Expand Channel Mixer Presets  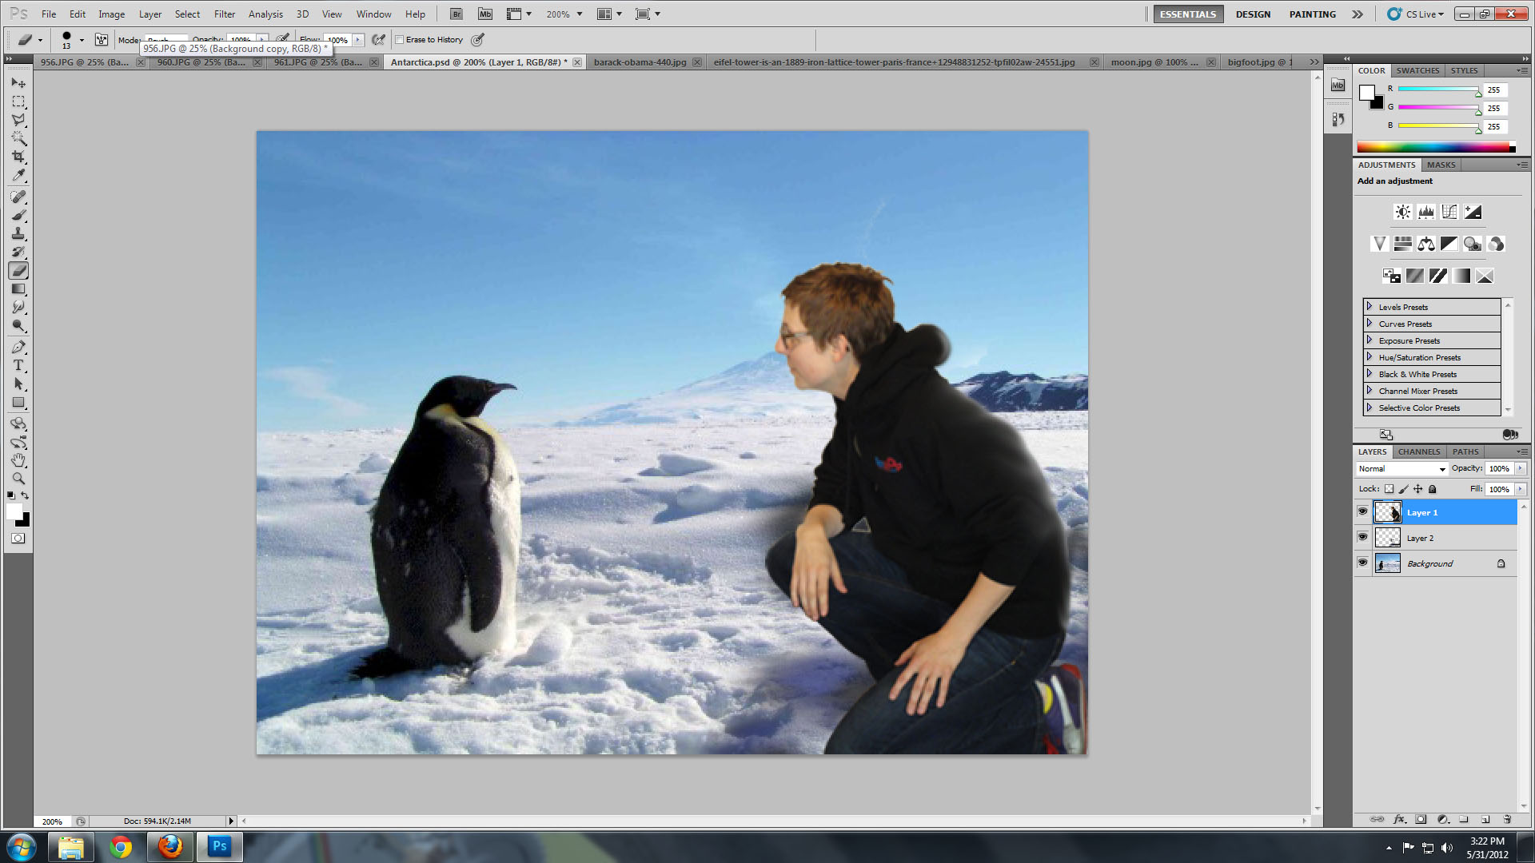pos(1370,391)
